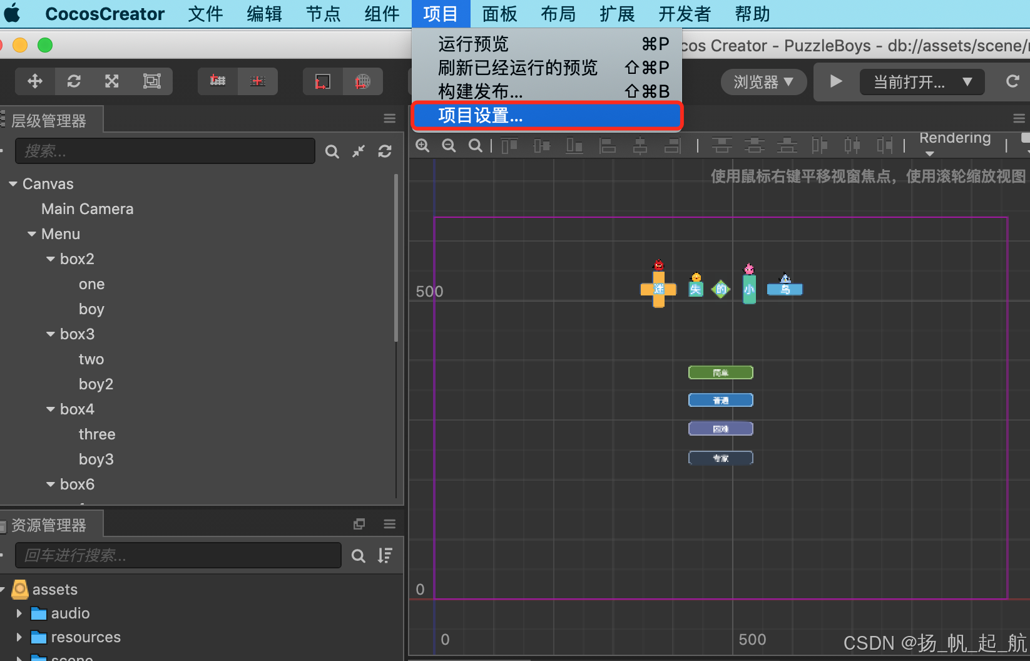Select the 'two' node
Image resolution: width=1030 pixels, height=661 pixels.
91,359
